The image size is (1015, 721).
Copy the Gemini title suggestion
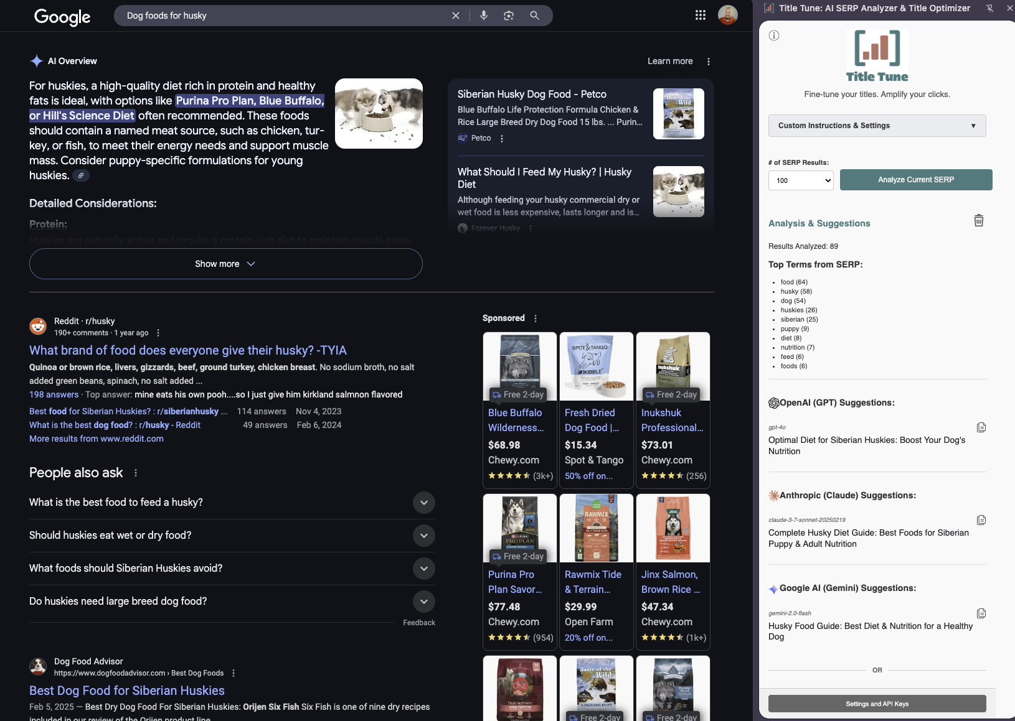(x=981, y=613)
